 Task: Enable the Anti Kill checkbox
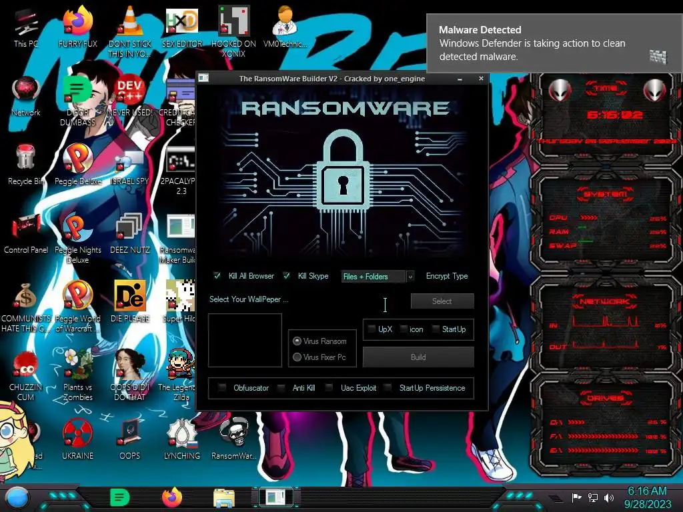tap(281, 387)
